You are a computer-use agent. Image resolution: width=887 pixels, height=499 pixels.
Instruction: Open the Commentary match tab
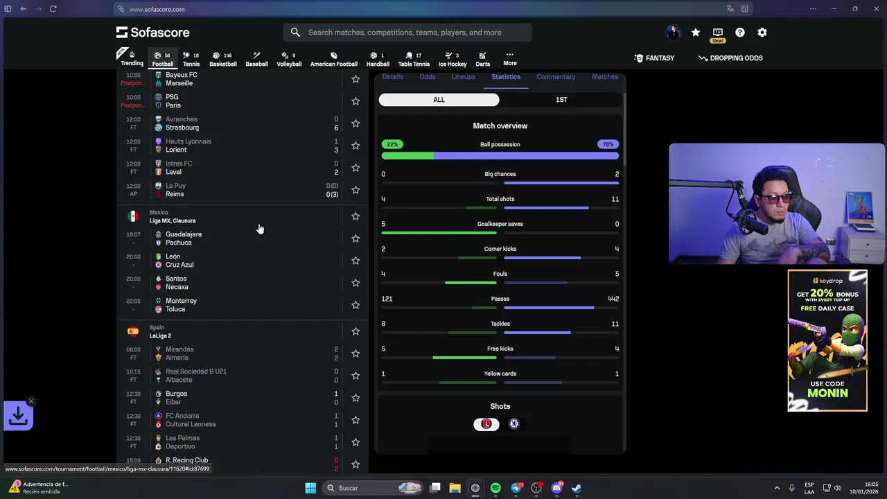556,77
